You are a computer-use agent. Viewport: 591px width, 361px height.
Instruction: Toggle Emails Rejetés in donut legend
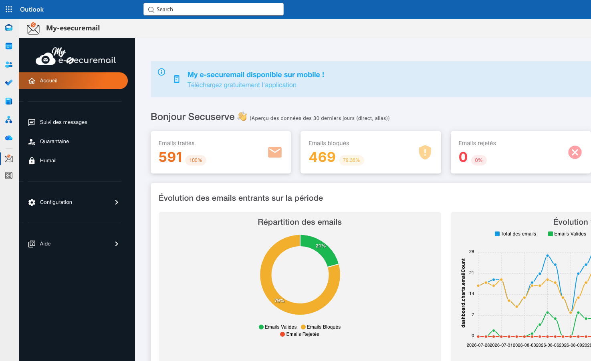click(300, 334)
